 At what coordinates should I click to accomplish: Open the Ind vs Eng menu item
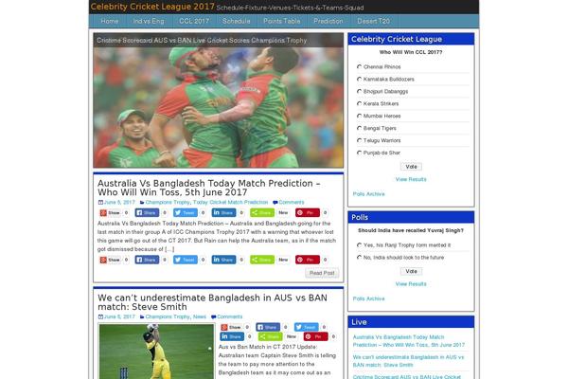(149, 21)
